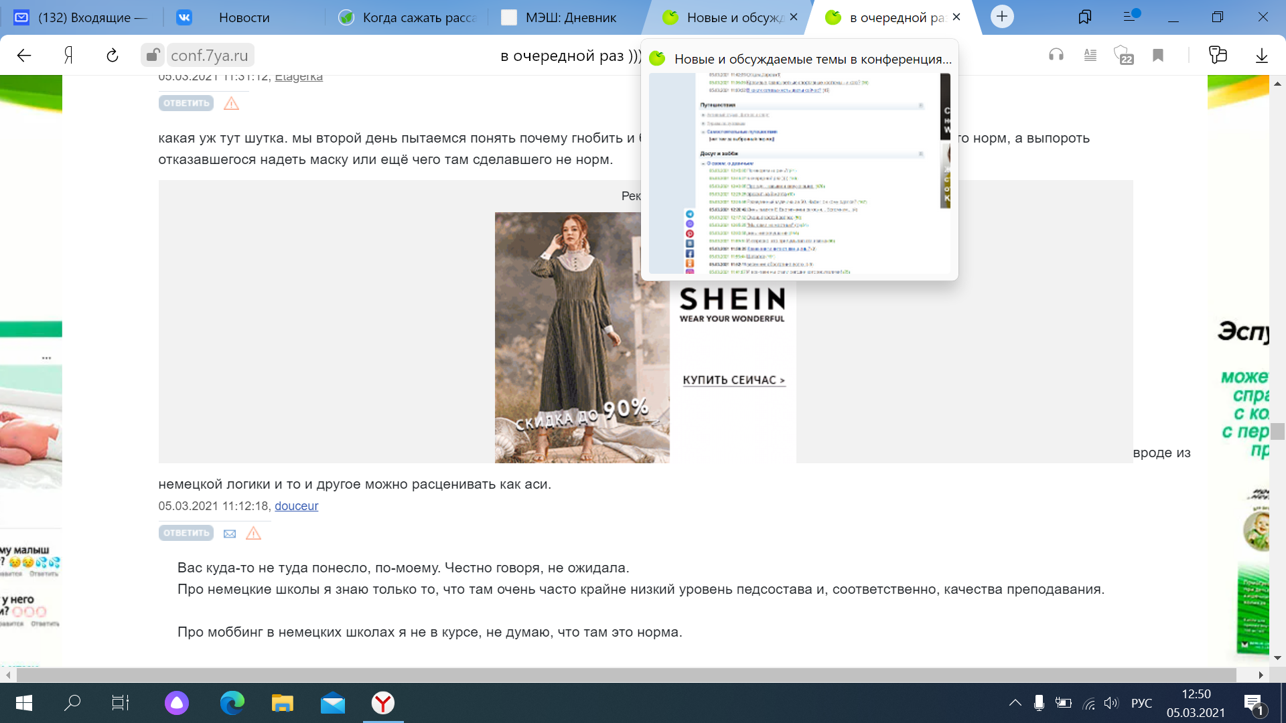Open the three-dots menu in left sidebar ad
The image size is (1286, 723).
46,358
